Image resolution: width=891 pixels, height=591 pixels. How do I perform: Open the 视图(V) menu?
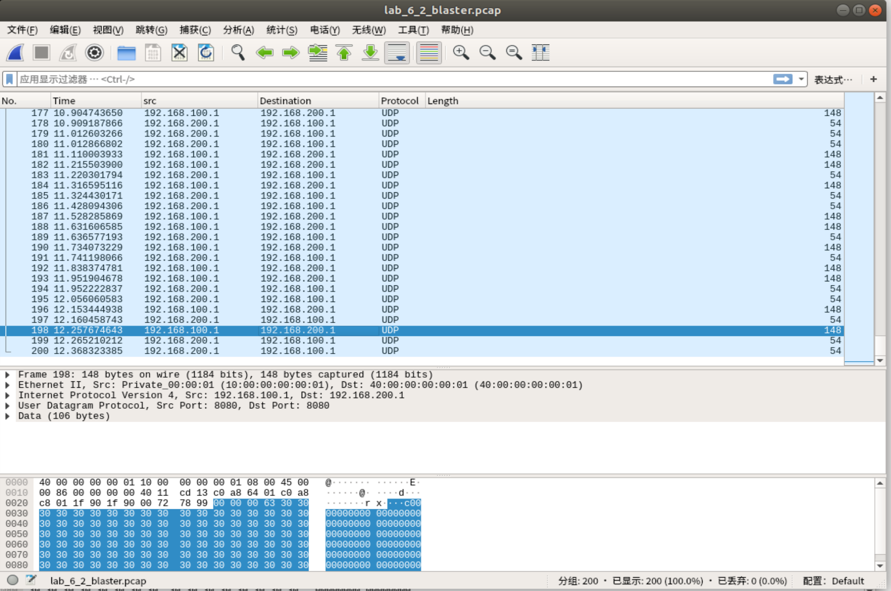108,30
